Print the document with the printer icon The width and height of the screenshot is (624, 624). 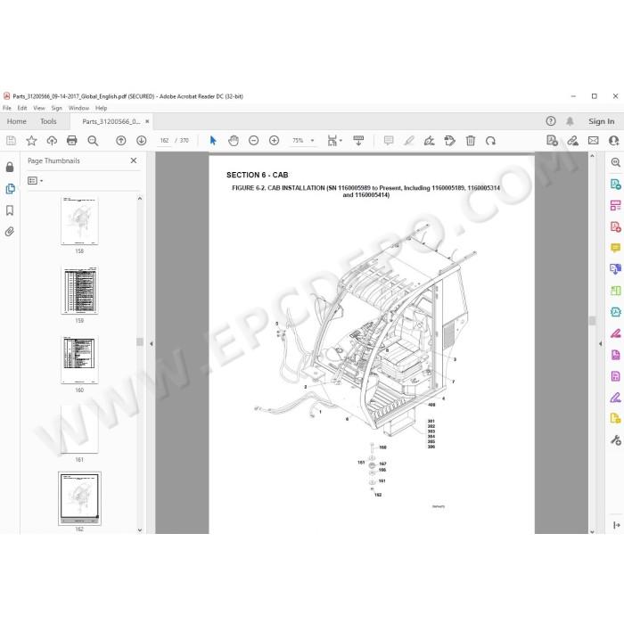pos(72,141)
